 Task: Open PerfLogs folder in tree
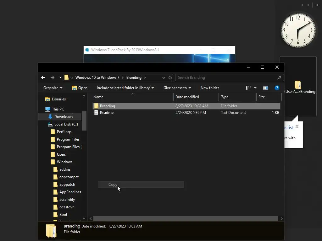click(61, 132)
